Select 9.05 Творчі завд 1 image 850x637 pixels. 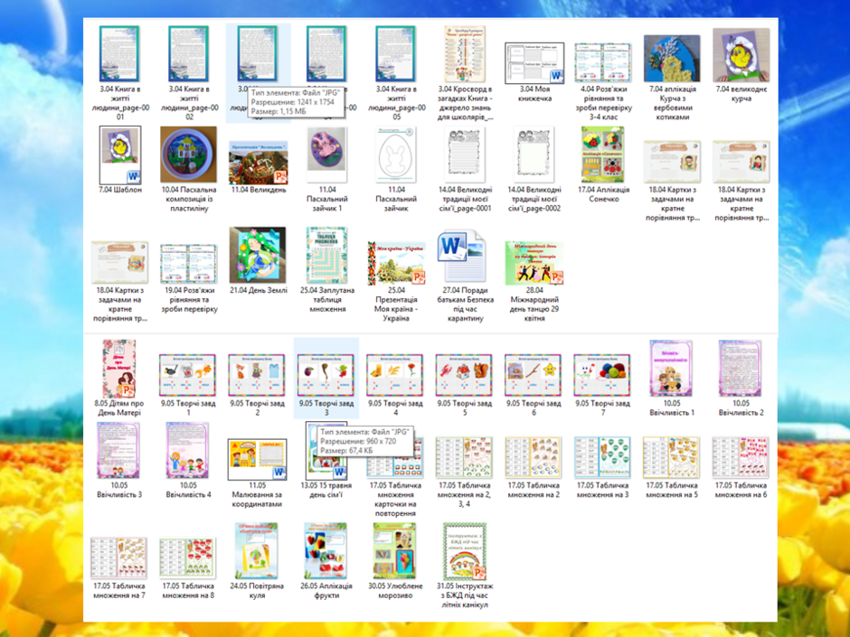(187, 375)
